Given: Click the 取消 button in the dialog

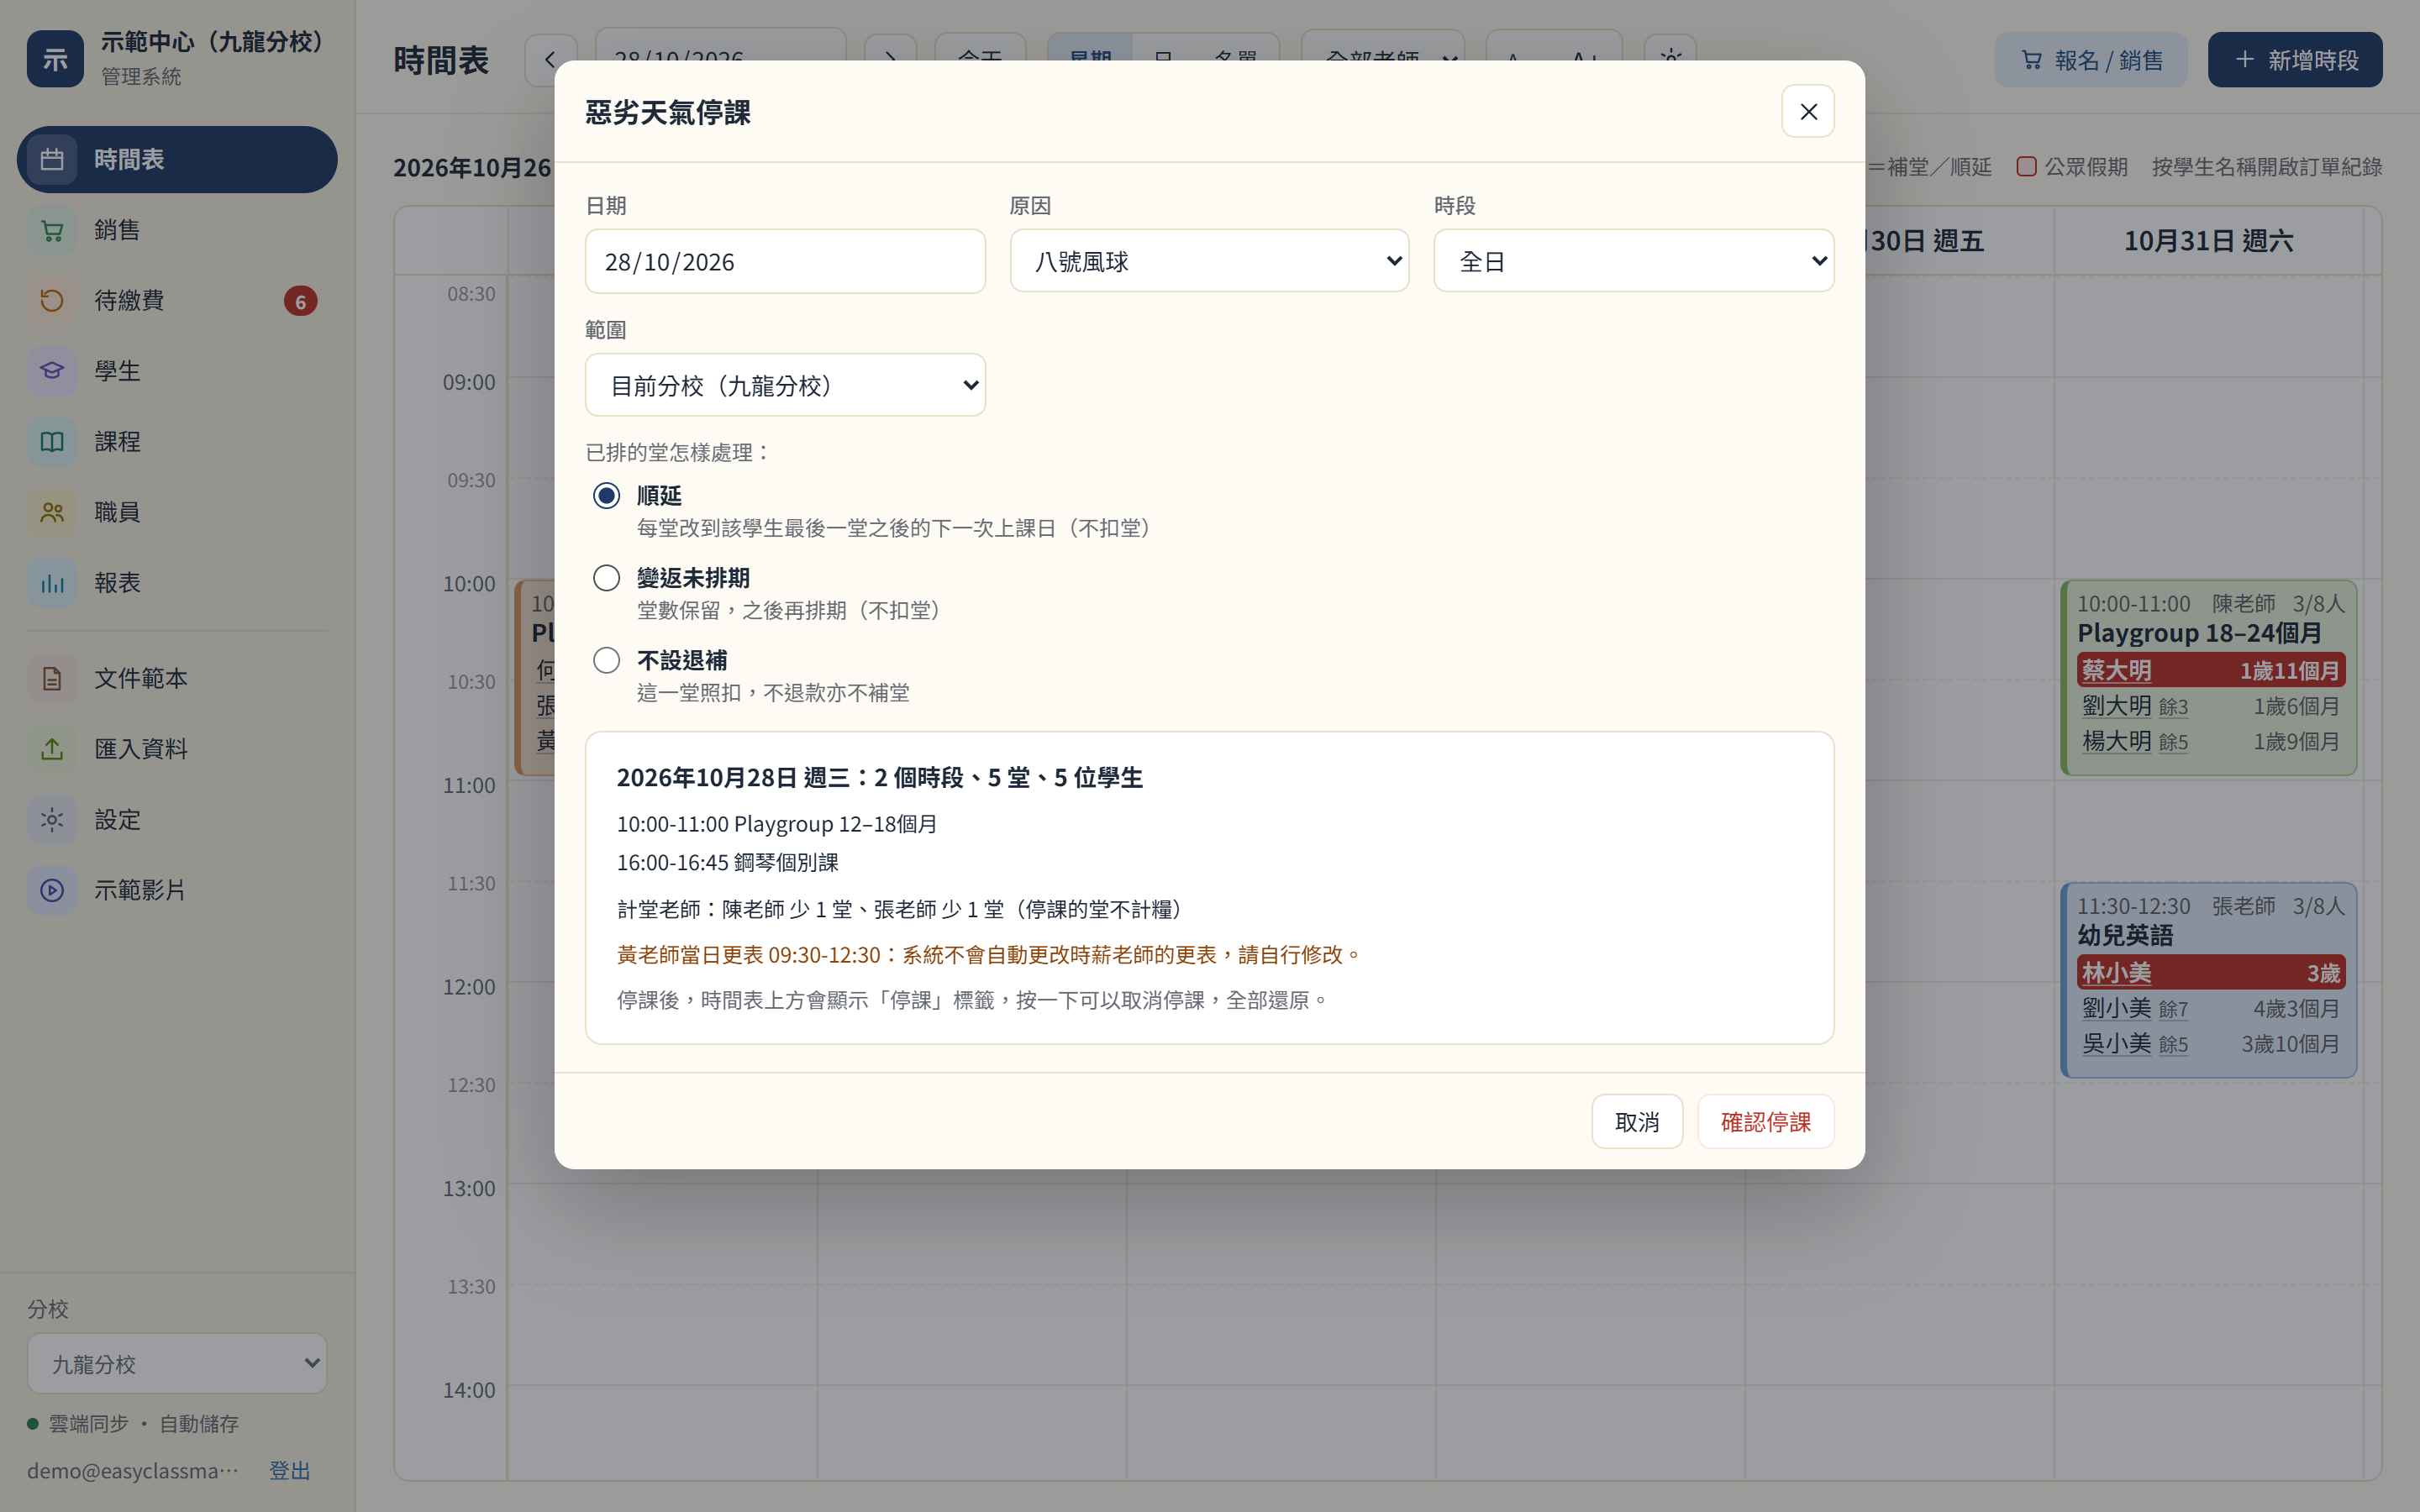Looking at the screenshot, I should [x=1637, y=1121].
